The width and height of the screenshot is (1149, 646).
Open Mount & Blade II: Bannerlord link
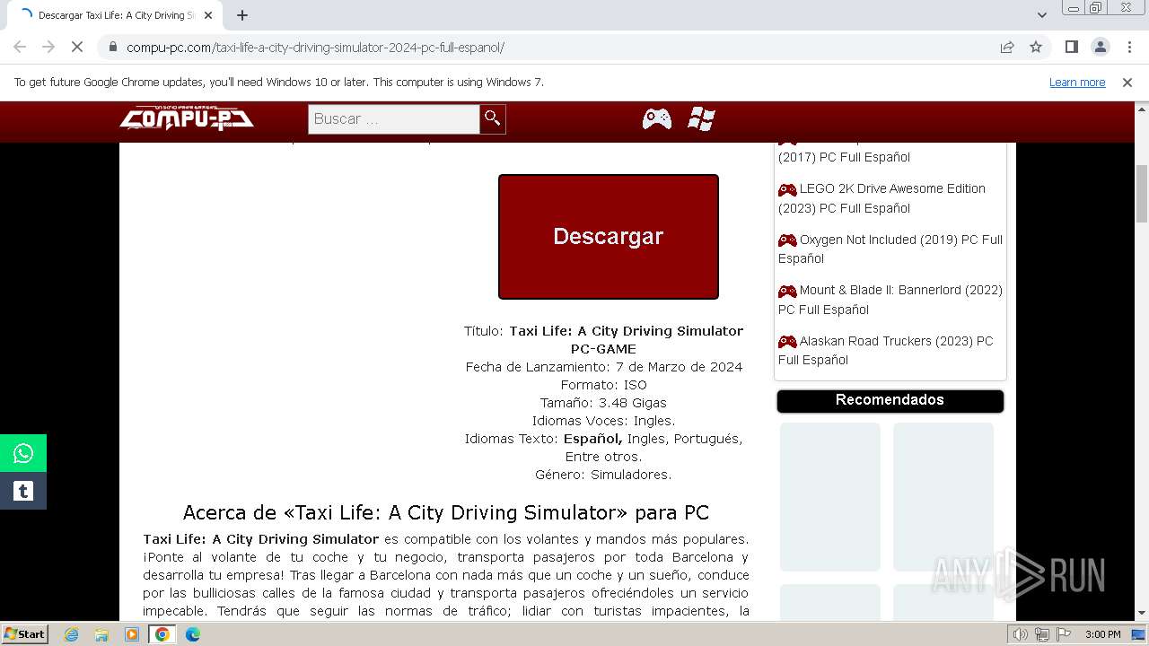tap(890, 300)
